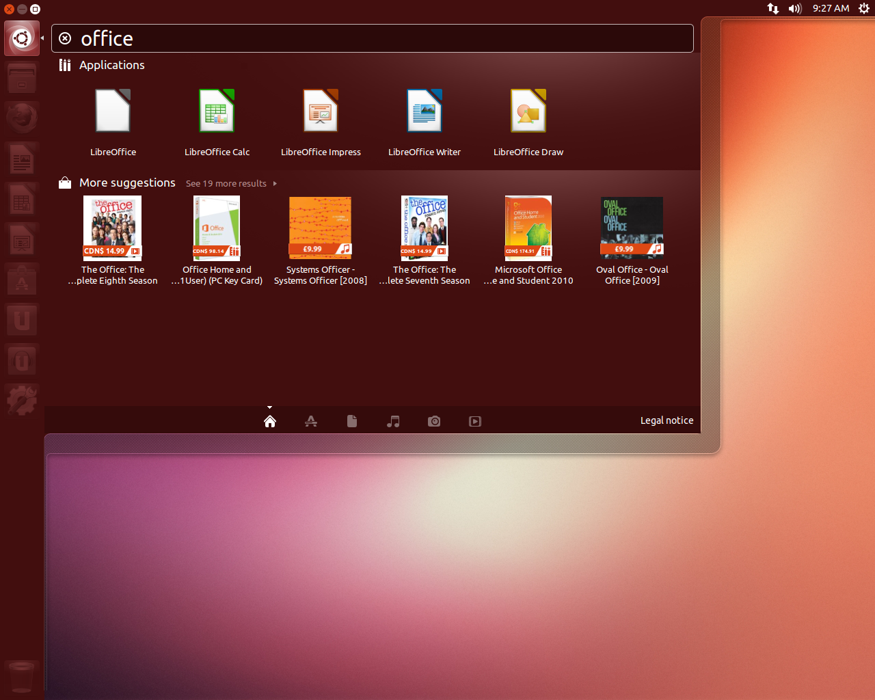Collapse the More suggestions category header
Image resolution: width=875 pixels, height=700 pixels.
[x=118, y=183]
